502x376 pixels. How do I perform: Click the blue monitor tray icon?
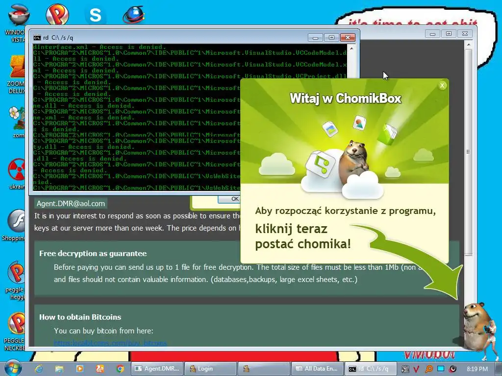point(441,369)
